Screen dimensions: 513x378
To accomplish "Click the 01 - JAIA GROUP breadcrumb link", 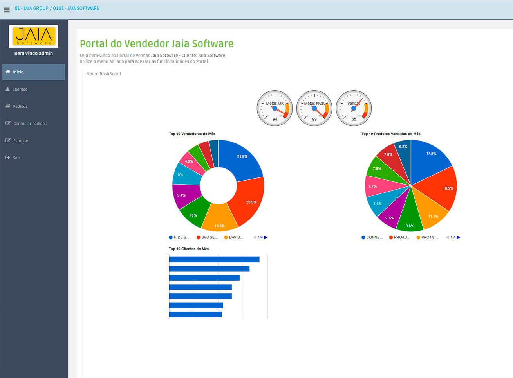I will tap(31, 8).
